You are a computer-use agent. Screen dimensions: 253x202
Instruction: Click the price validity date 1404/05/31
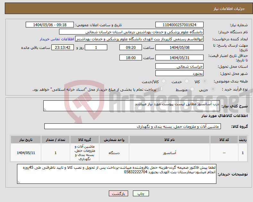point(179,58)
